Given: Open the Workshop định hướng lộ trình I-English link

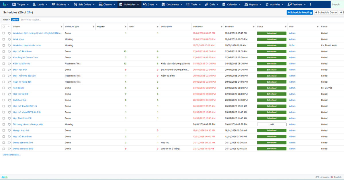Looking at the screenshot, I should point(38,33).
